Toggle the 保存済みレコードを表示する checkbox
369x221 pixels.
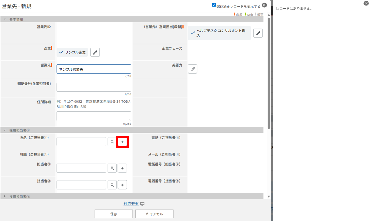(x=214, y=5)
